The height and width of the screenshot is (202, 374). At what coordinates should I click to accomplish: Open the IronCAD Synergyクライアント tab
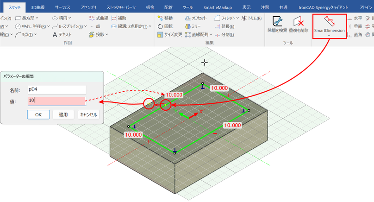(324, 7)
